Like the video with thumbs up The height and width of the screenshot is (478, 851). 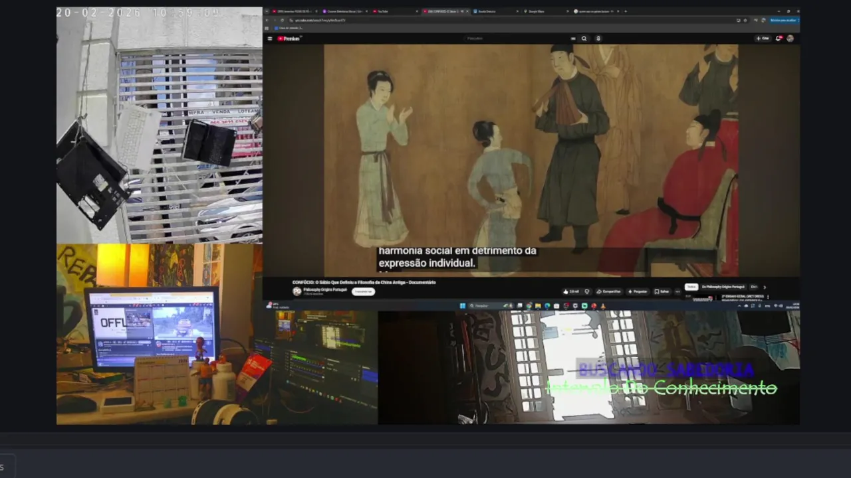(571, 291)
